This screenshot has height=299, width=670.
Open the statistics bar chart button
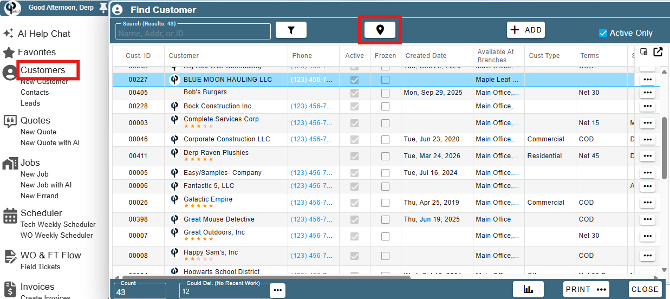tap(528, 289)
